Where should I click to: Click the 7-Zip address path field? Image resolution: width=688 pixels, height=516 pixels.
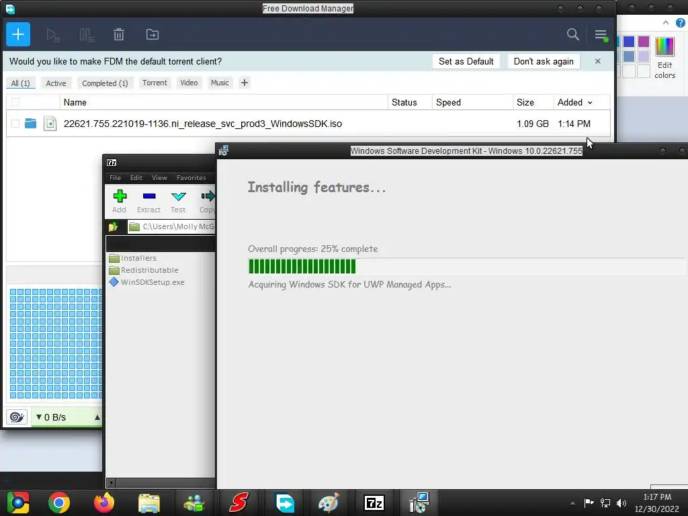(171, 226)
